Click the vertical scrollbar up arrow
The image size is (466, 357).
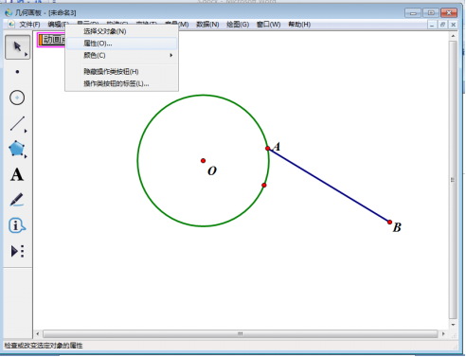453,36
